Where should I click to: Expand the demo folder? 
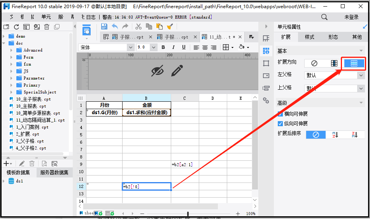(x=4, y=36)
